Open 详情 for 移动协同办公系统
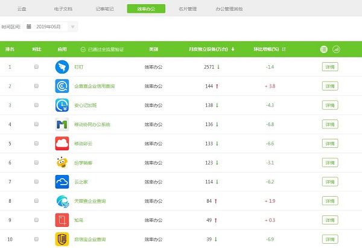The width and height of the screenshot is (362, 248). tap(330, 124)
